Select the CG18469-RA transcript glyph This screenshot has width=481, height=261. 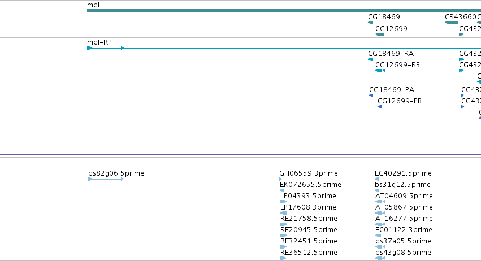tap(371, 59)
